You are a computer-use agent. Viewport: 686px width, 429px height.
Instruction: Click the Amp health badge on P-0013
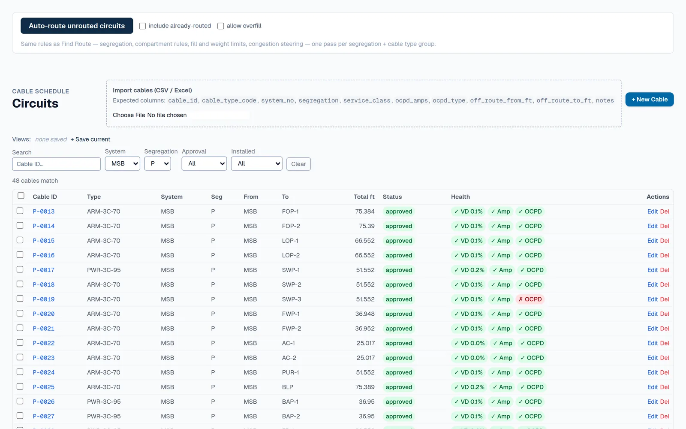pos(500,211)
